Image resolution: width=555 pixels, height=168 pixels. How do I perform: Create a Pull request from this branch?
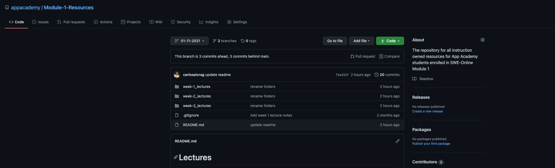(x=363, y=56)
